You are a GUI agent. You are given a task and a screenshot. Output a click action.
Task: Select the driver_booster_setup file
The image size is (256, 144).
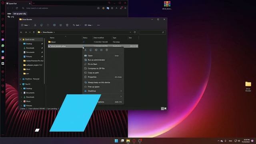click(93, 46)
